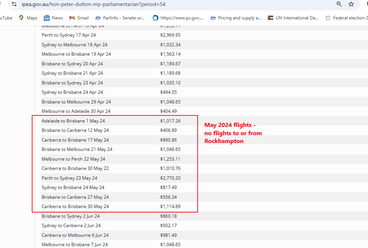The image size is (368, 248).
Task: Select row Brisbane to Sydney 2 Jun 24
Action: pos(204,216)
